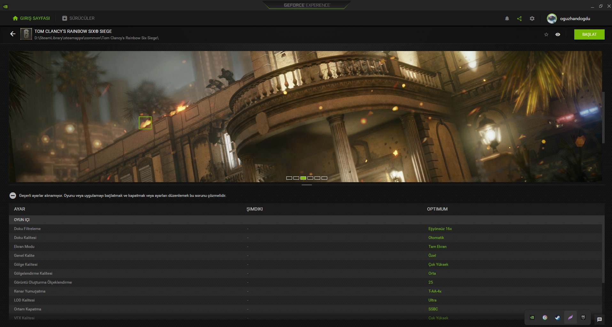Image resolution: width=612 pixels, height=327 pixels.
Task: Click the Orta optimum value
Action: pyautogui.click(x=432, y=273)
